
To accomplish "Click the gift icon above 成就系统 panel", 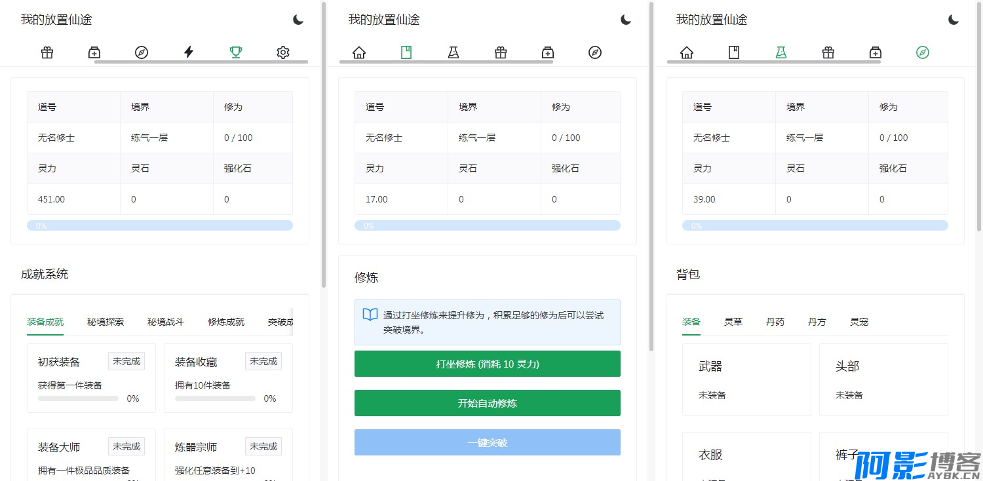I will pyautogui.click(x=47, y=52).
